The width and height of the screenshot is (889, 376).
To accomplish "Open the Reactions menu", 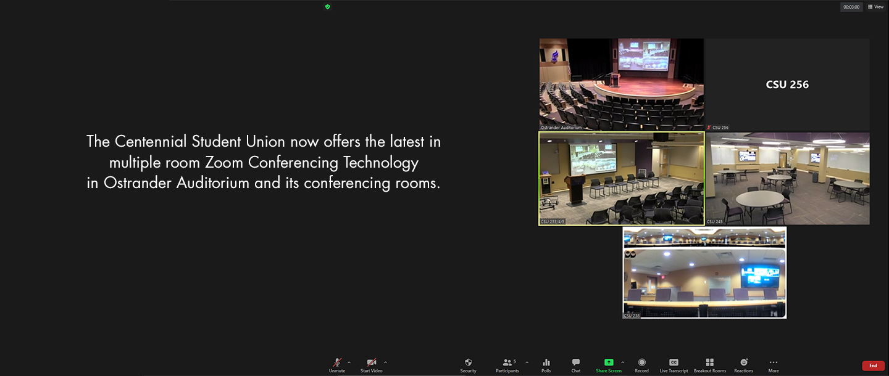I will [x=744, y=366].
